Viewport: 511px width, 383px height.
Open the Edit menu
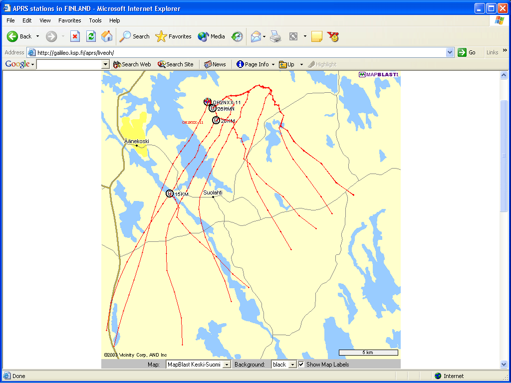(27, 20)
